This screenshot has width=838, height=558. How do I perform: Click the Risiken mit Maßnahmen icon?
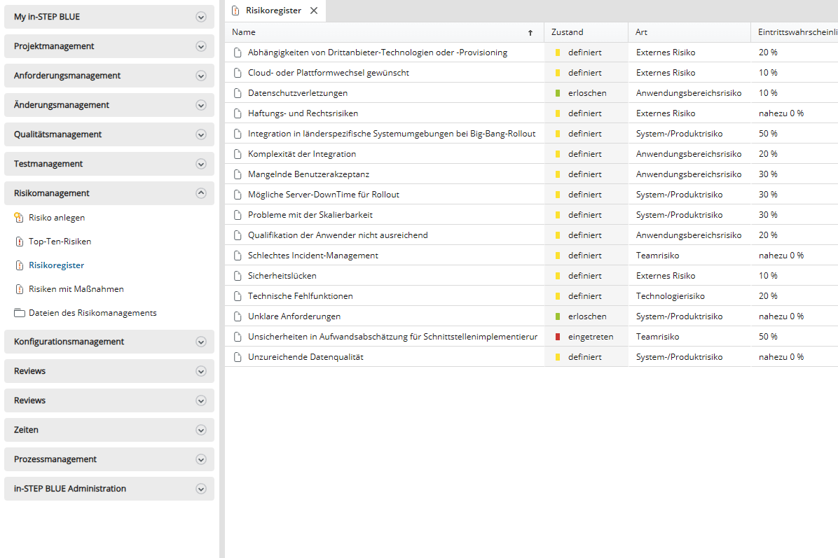pos(19,289)
